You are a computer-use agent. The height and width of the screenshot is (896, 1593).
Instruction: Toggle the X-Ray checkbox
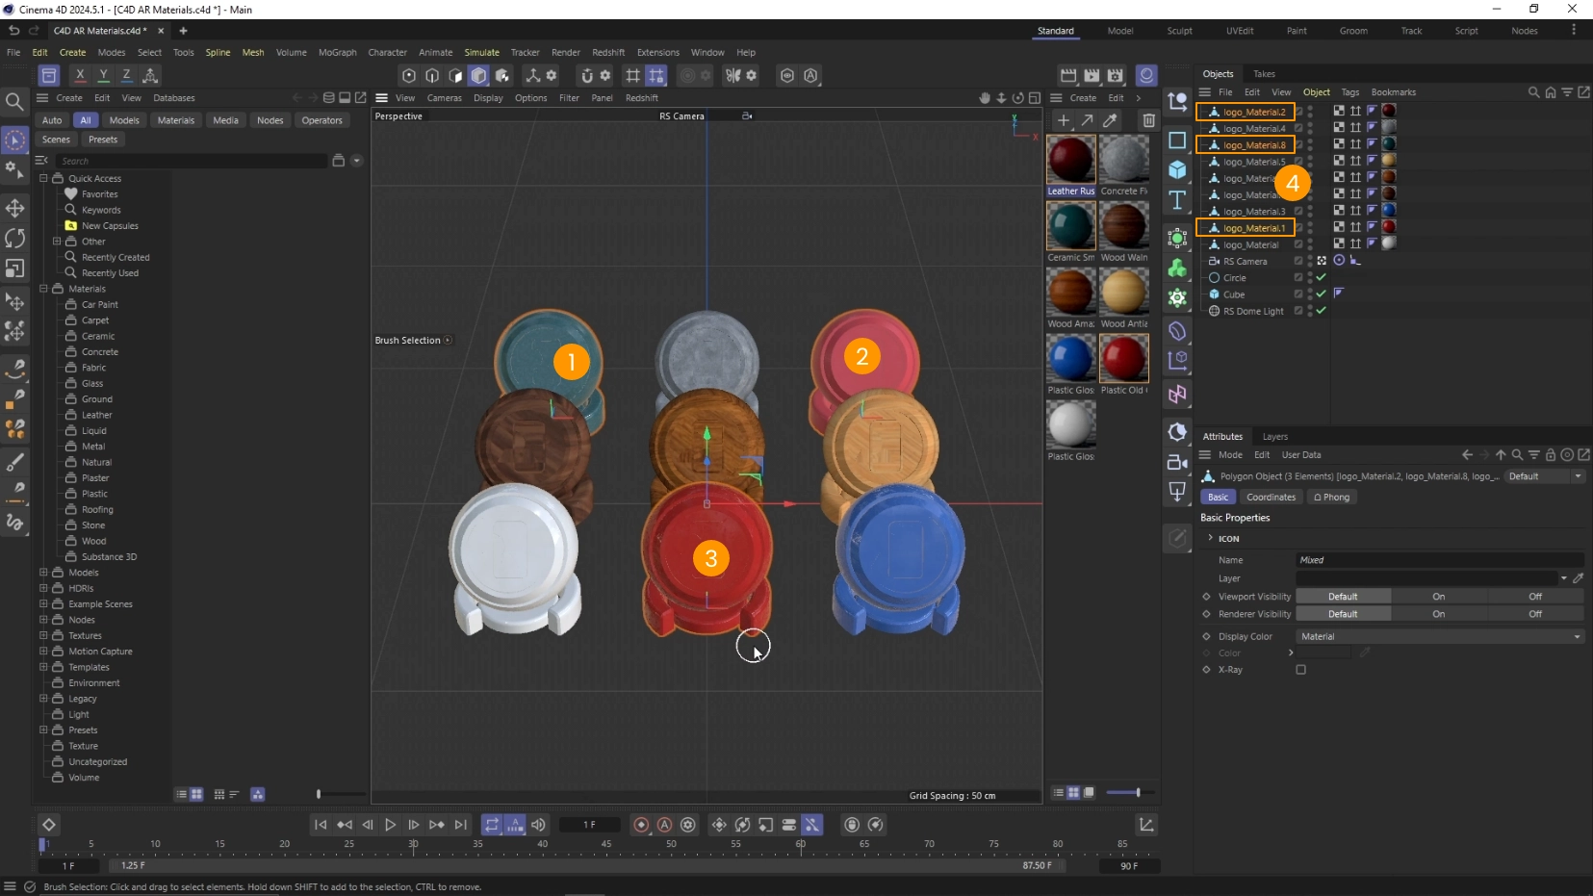point(1300,670)
